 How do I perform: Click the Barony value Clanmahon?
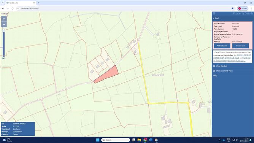[x=17, y=132]
